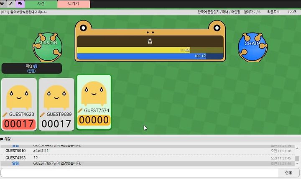Click GUEST7574 name label

[97, 110]
